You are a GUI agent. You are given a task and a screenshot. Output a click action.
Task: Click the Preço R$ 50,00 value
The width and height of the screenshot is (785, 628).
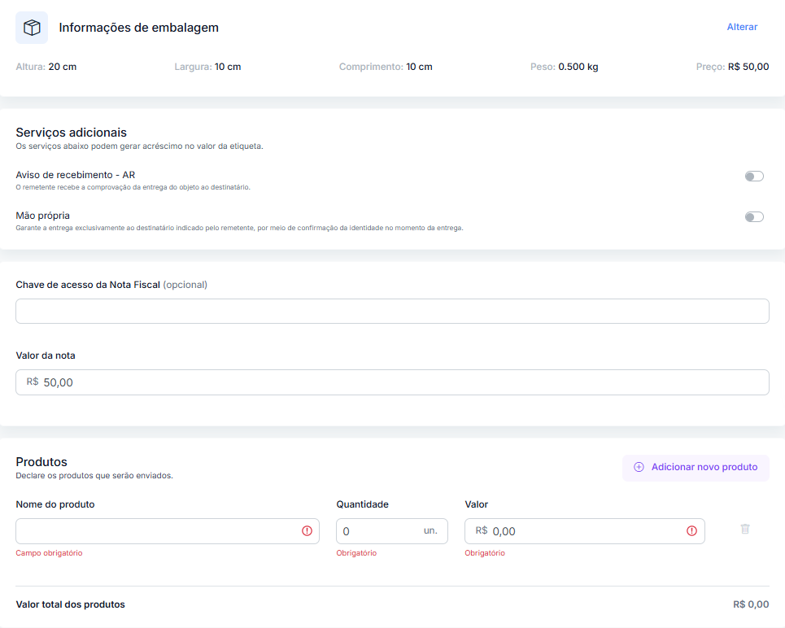(748, 67)
